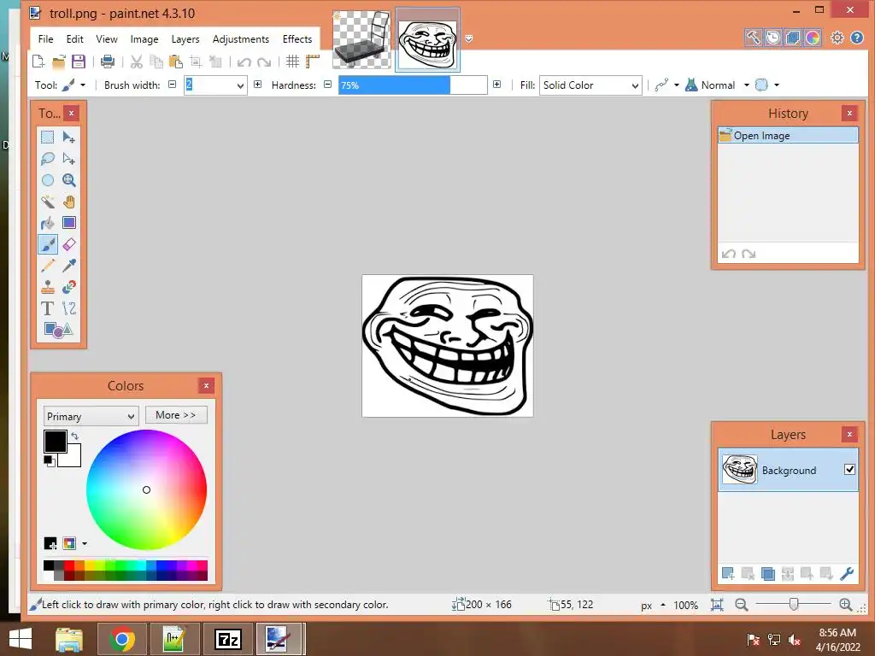Image resolution: width=875 pixels, height=656 pixels.
Task: Select the Paint Bucket tool
Action: click(48, 223)
